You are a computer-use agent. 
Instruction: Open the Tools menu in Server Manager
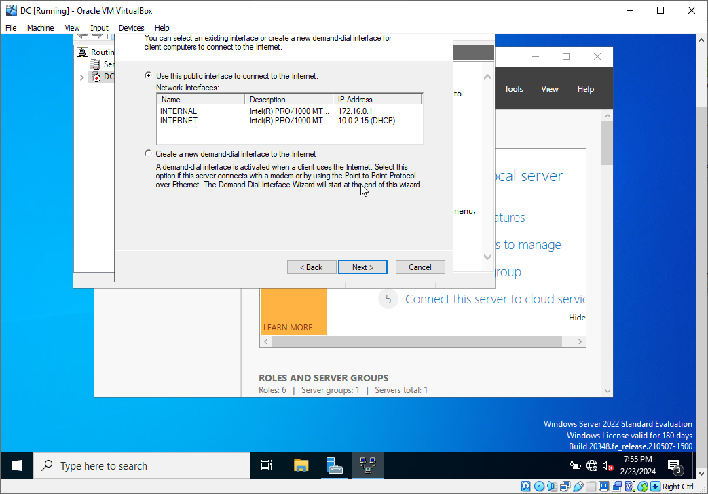pyautogui.click(x=514, y=89)
